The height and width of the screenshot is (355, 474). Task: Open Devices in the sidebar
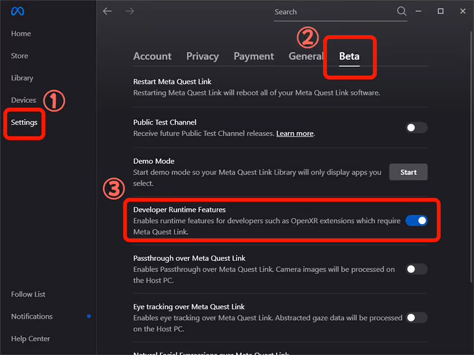point(24,100)
